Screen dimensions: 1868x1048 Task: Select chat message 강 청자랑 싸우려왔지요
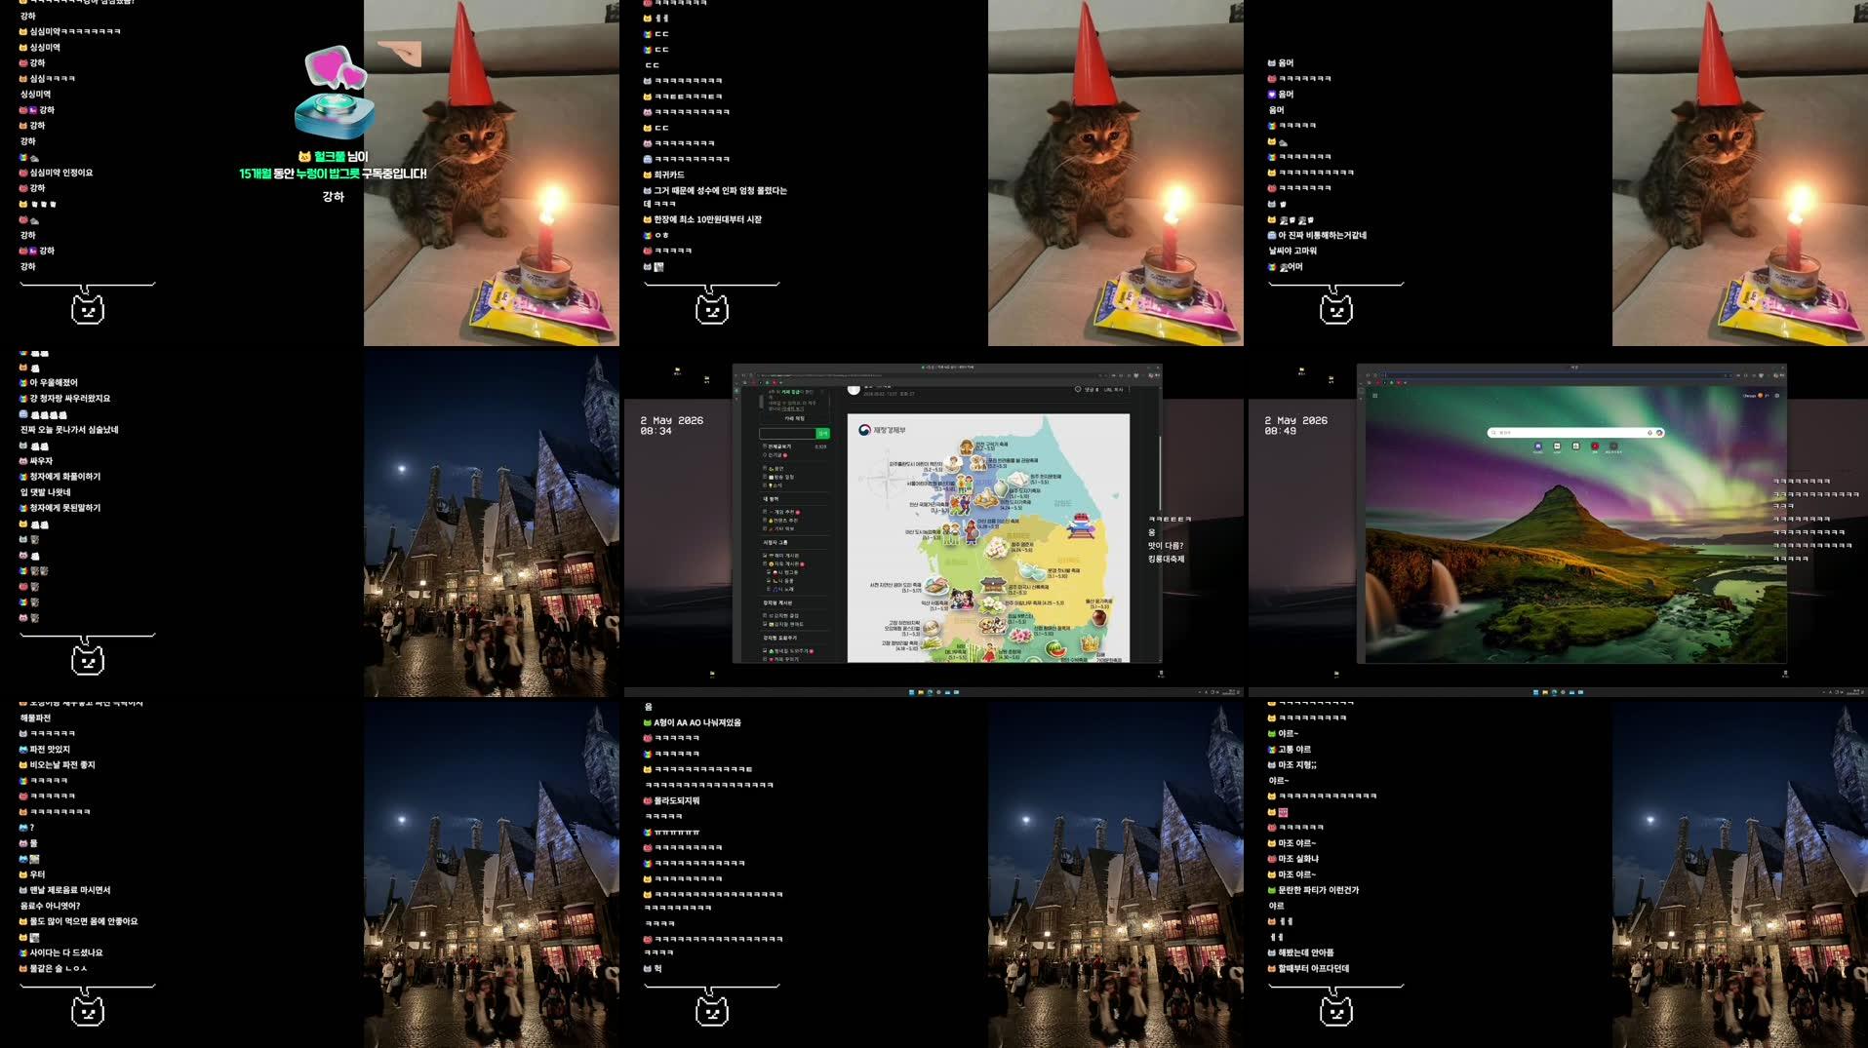[70, 399]
